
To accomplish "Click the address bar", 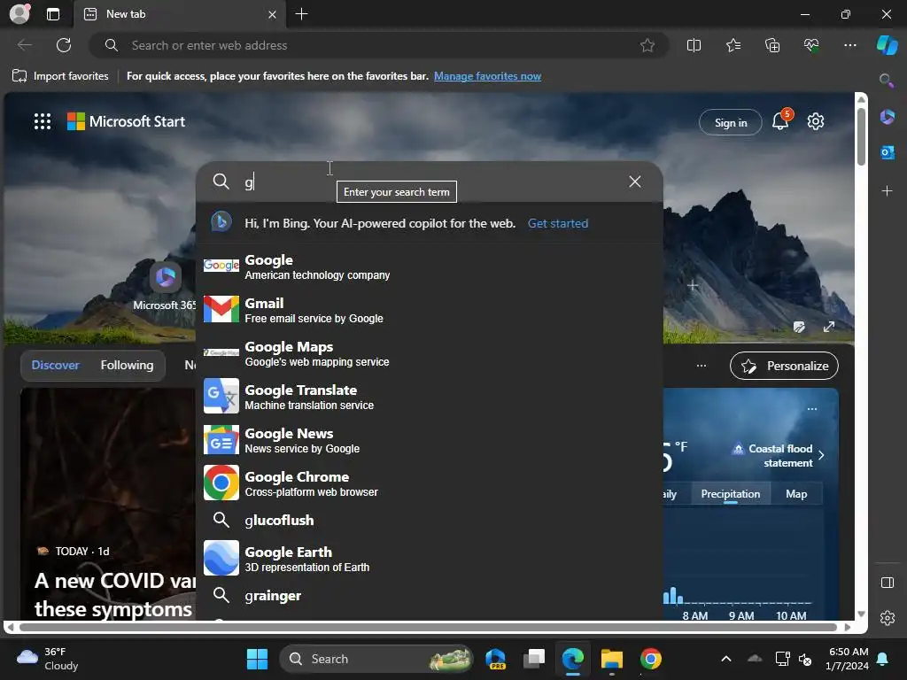I will tap(378, 45).
